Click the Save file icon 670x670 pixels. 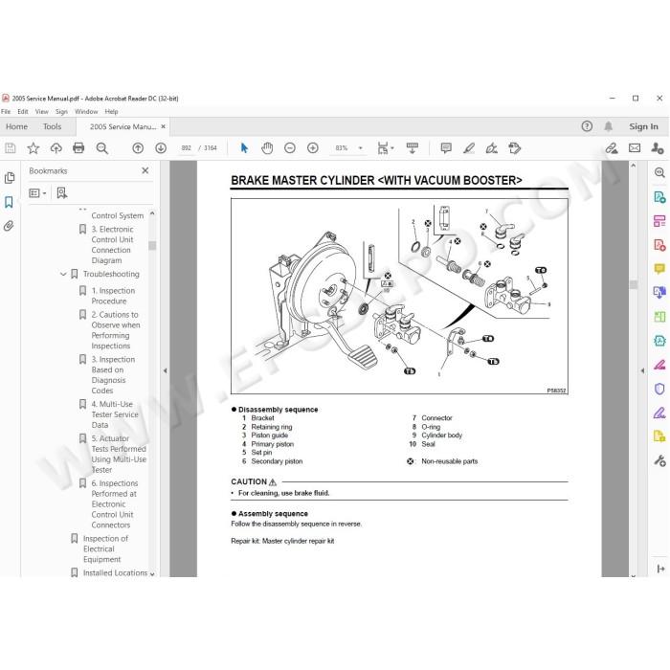click(x=11, y=148)
